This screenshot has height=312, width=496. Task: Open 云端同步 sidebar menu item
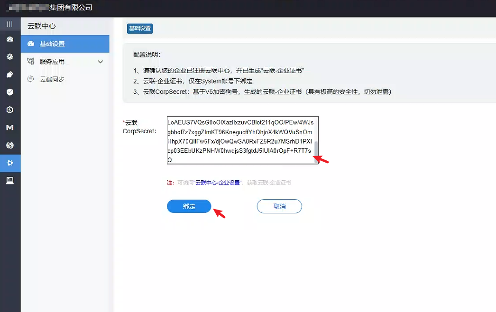point(65,79)
